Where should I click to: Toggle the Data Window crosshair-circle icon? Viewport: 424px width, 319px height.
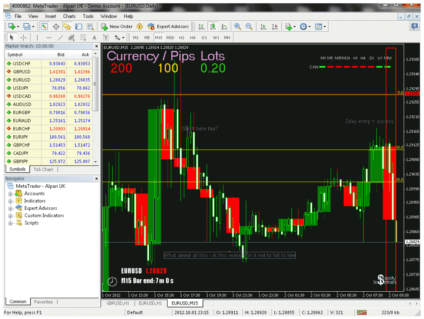pyautogui.click(x=56, y=26)
